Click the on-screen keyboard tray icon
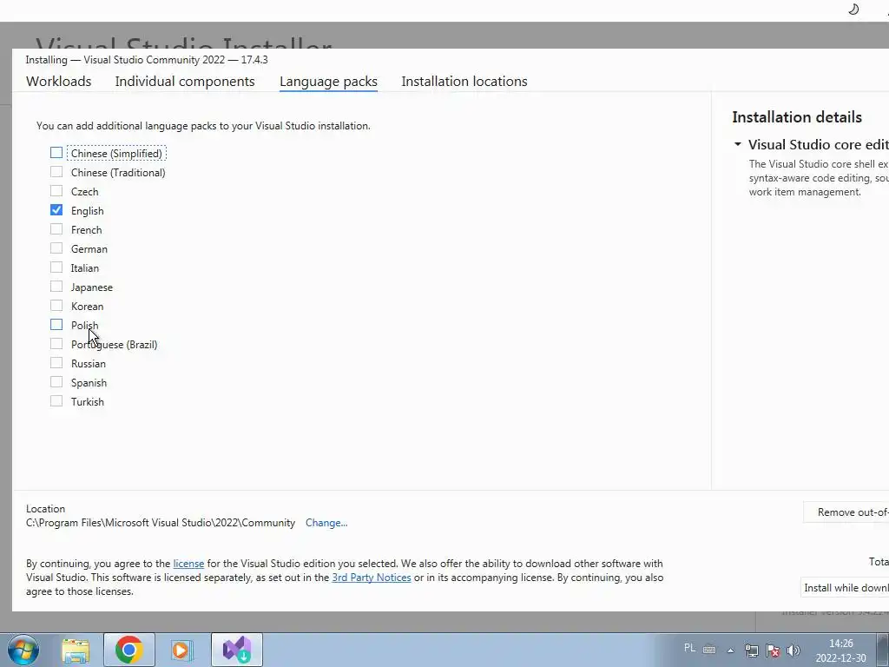The image size is (889, 667). click(709, 650)
